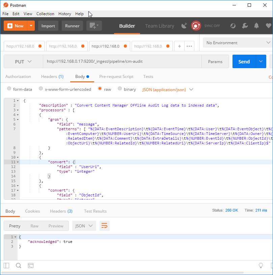Open JSON (application/json) content type dropdown
The width and height of the screenshot is (273, 275).
(x=168, y=90)
